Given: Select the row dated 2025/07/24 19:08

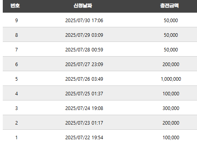Looking at the screenshot, I should [100, 108].
